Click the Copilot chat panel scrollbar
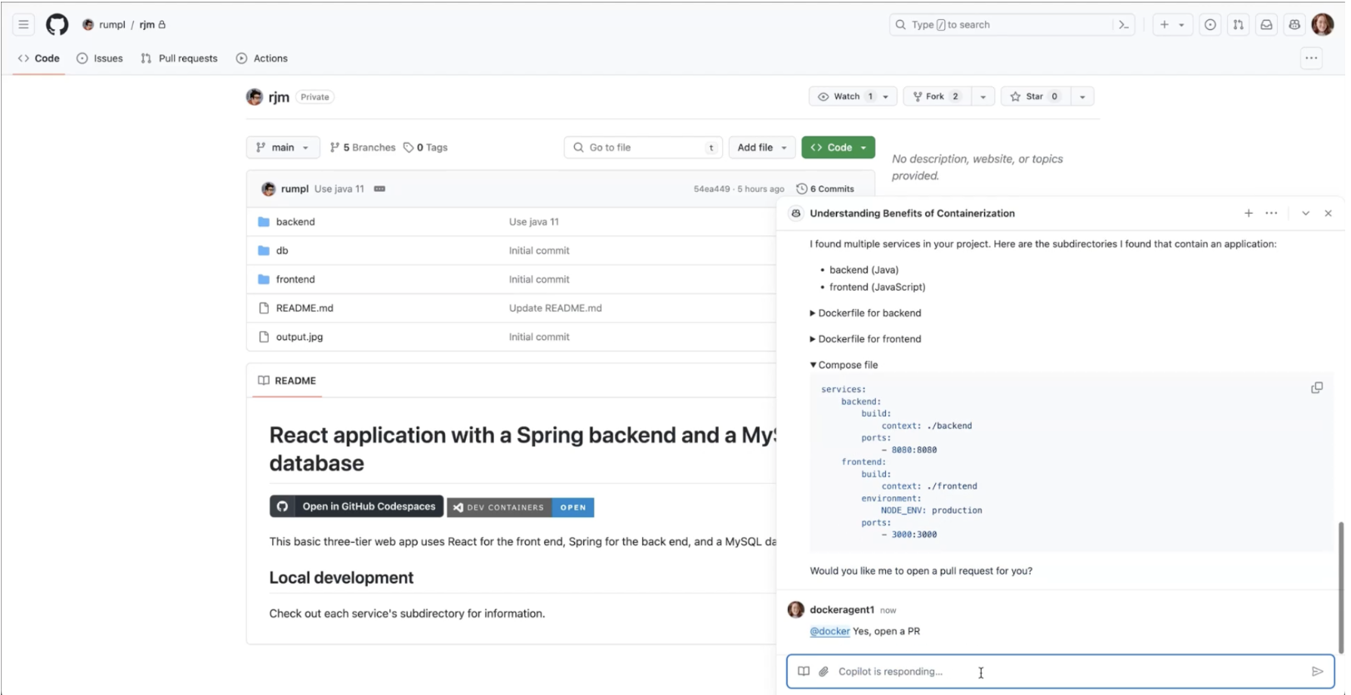 (1339, 587)
